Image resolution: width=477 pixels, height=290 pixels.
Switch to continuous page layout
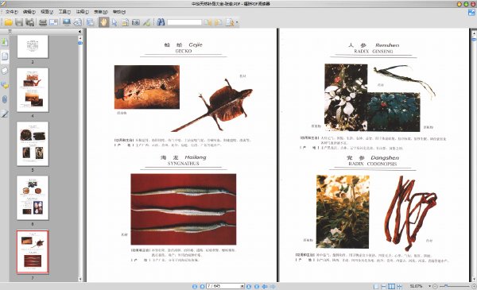pos(384,286)
